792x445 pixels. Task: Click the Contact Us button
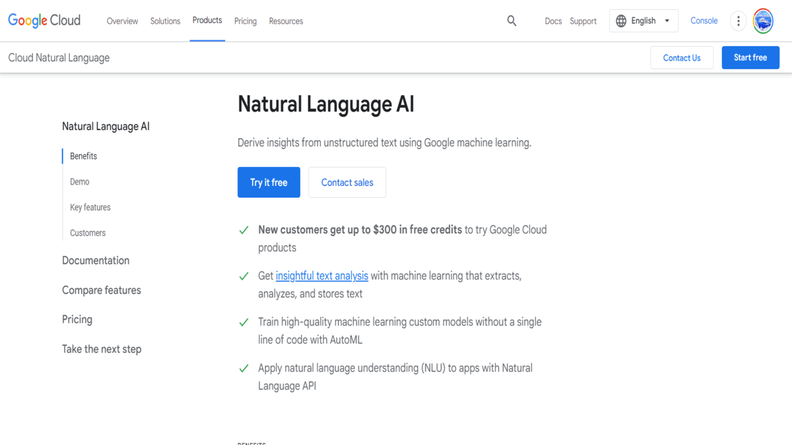coord(682,58)
